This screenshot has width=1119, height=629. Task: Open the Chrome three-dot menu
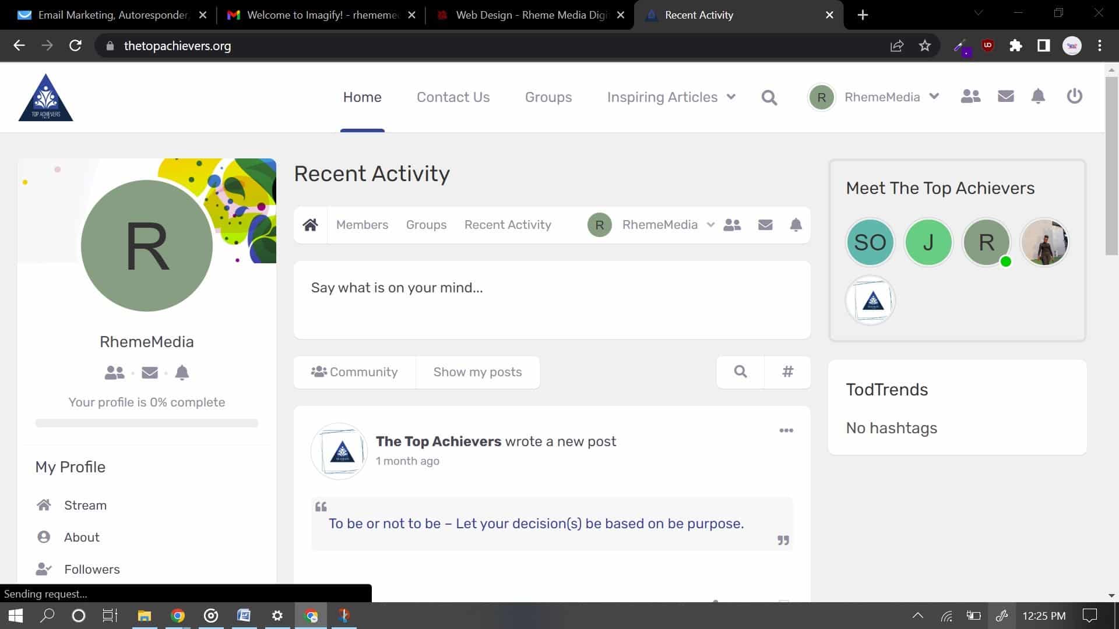[1100, 46]
